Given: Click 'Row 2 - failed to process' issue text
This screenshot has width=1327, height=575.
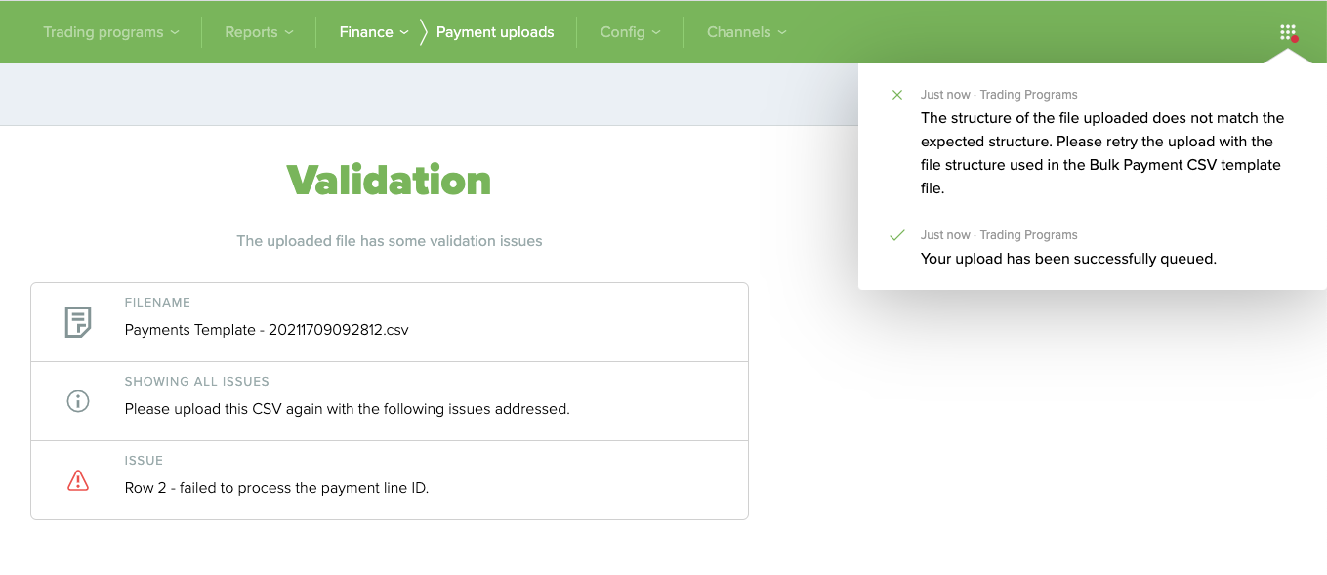Looking at the screenshot, I should point(276,488).
